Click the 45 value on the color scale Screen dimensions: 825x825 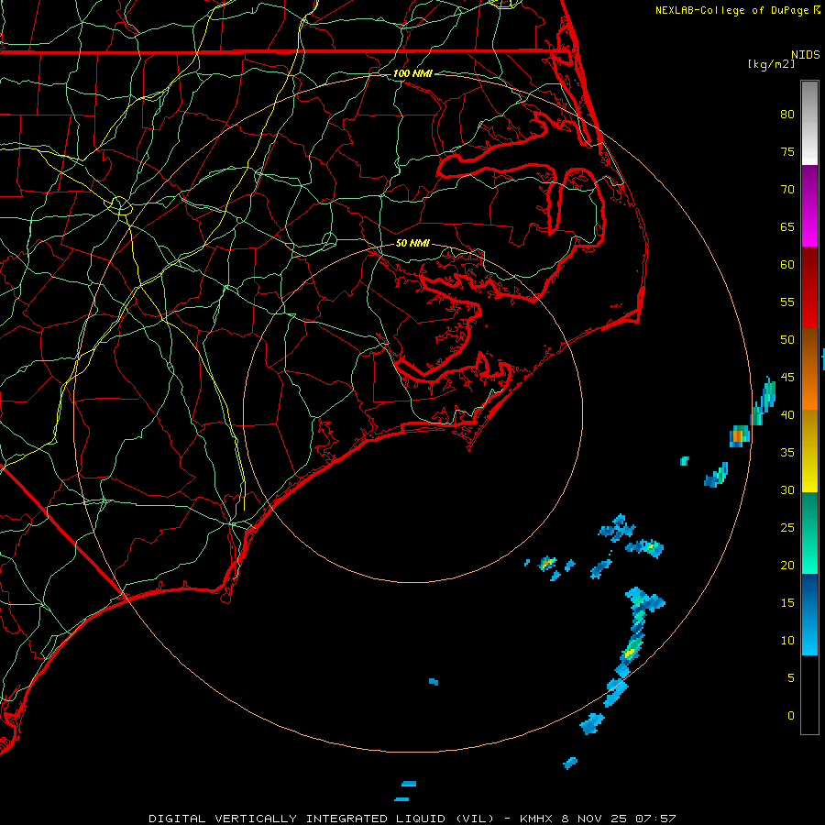[787, 378]
